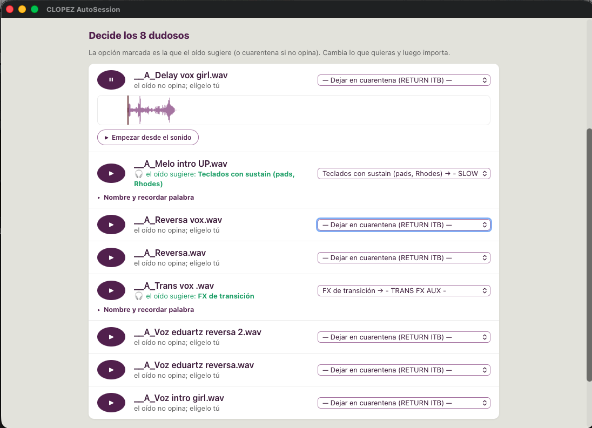592x428 pixels.
Task: Play the __A_Trans vox .wav file
Action: [x=111, y=290]
